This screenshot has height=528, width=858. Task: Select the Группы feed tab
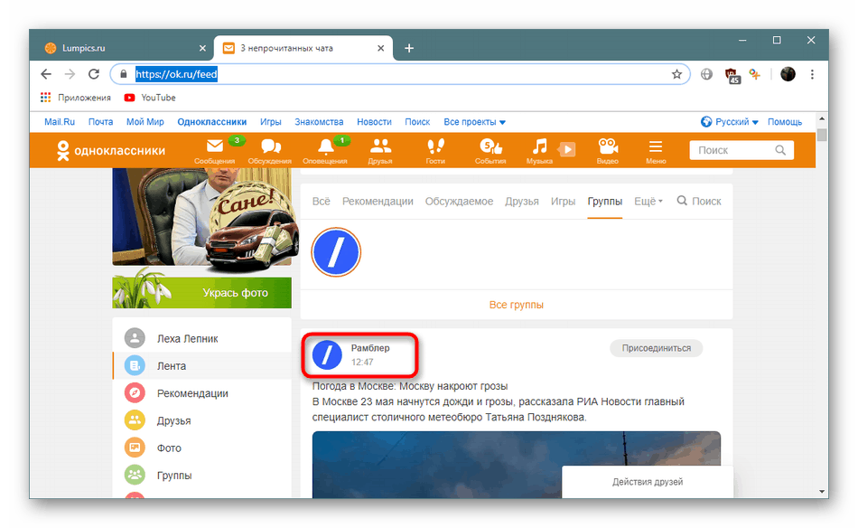click(604, 201)
